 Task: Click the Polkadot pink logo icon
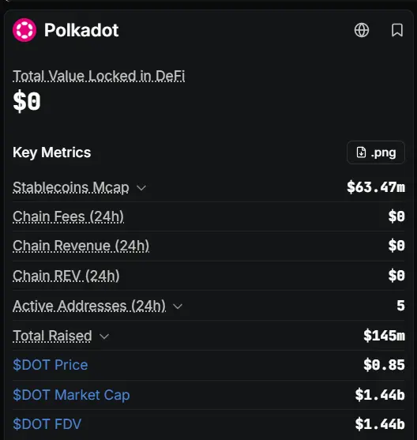[24, 30]
